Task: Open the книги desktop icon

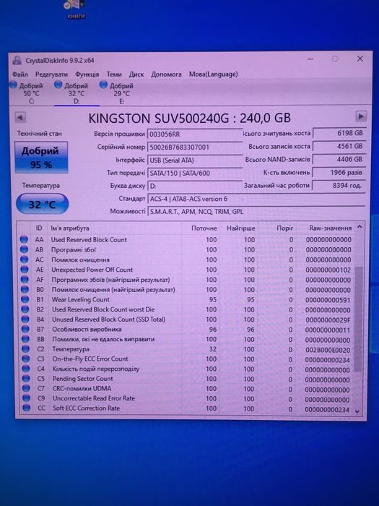Action: [x=76, y=9]
